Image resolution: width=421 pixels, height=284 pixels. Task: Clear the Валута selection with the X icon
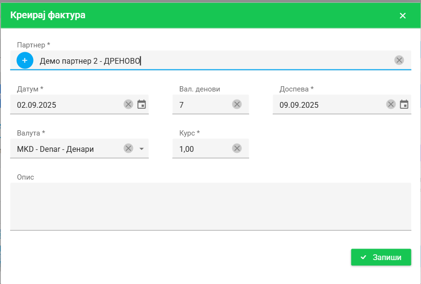coord(128,148)
